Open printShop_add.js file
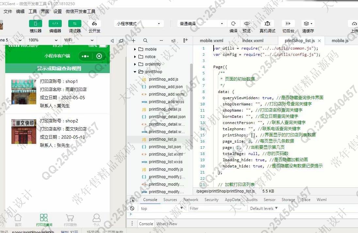 pos(163,79)
